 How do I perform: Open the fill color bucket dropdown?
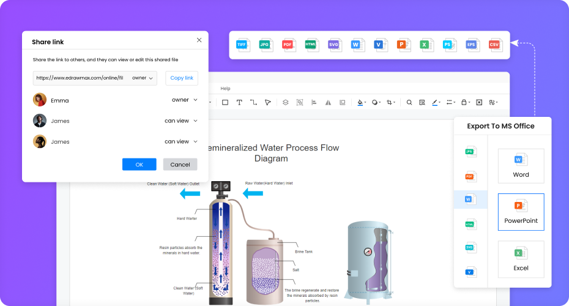[361, 102]
